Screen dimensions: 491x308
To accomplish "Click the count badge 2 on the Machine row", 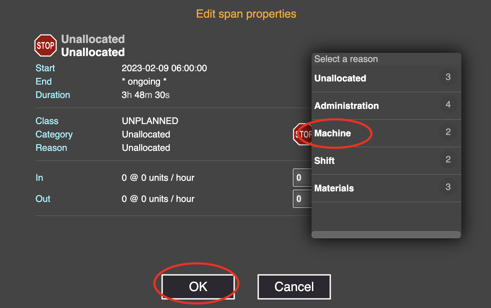I will coord(448,132).
